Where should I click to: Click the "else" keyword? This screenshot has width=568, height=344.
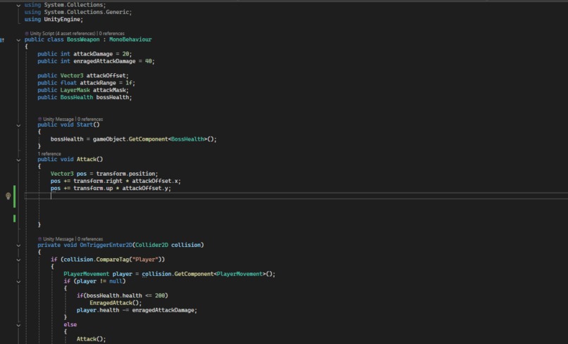pyautogui.click(x=70, y=324)
